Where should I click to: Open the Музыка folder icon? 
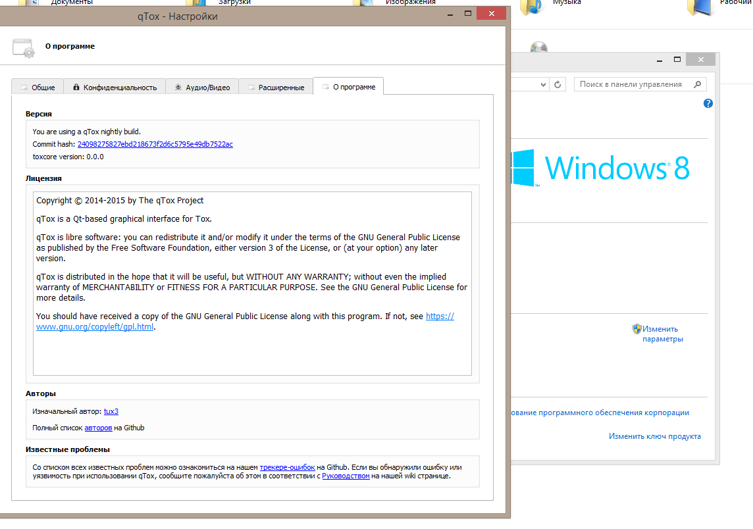click(x=532, y=6)
